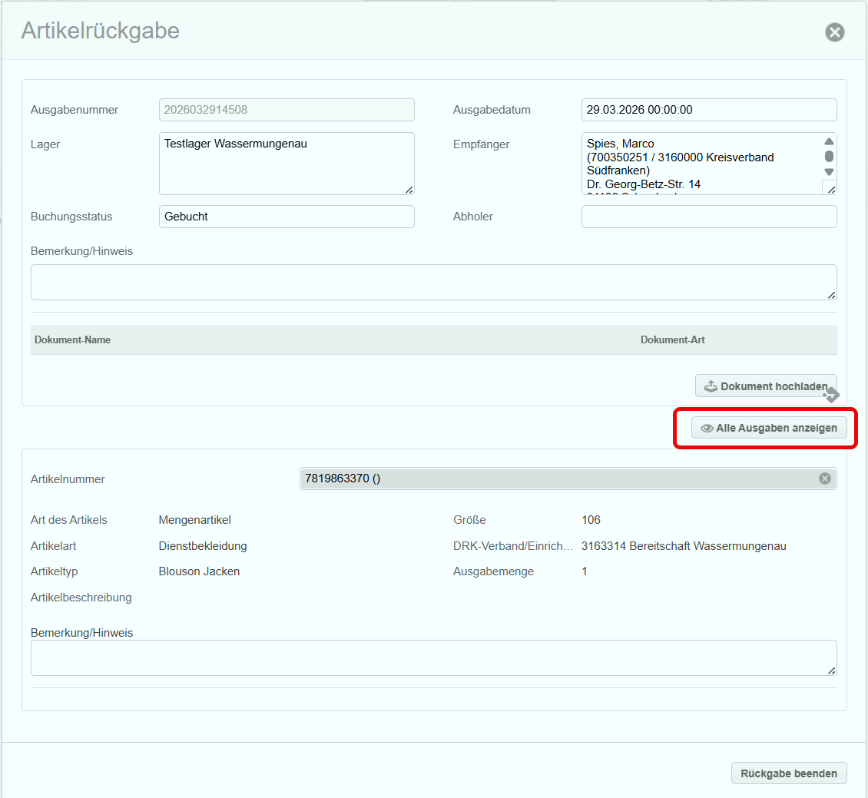
Task: Close the Artikelrückgabe dialog
Action: (834, 32)
